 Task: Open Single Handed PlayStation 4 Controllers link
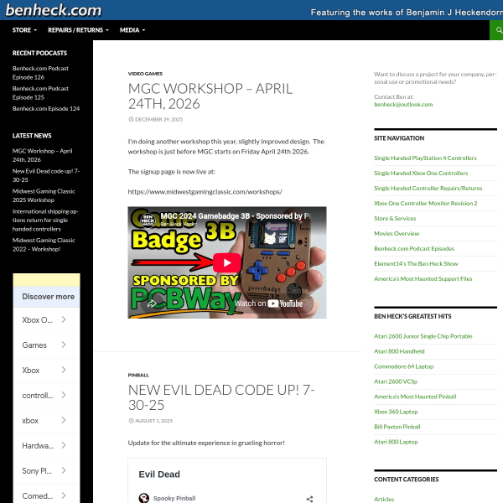pos(425,158)
